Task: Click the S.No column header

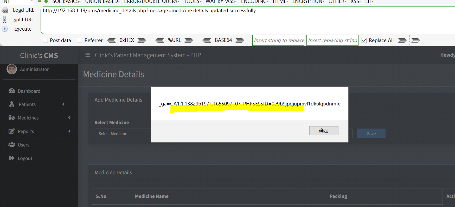Action: [x=101, y=196]
